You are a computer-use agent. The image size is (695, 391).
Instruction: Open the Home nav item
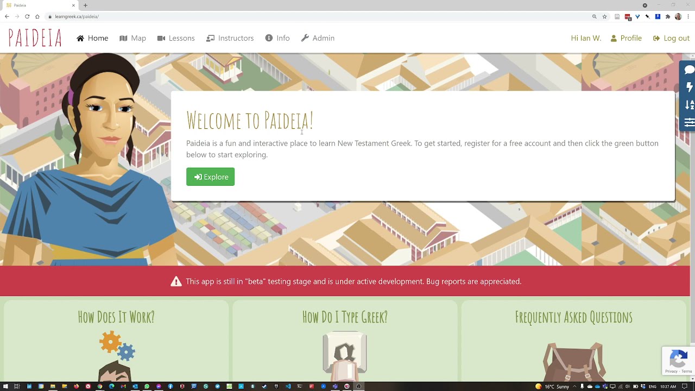point(92,38)
